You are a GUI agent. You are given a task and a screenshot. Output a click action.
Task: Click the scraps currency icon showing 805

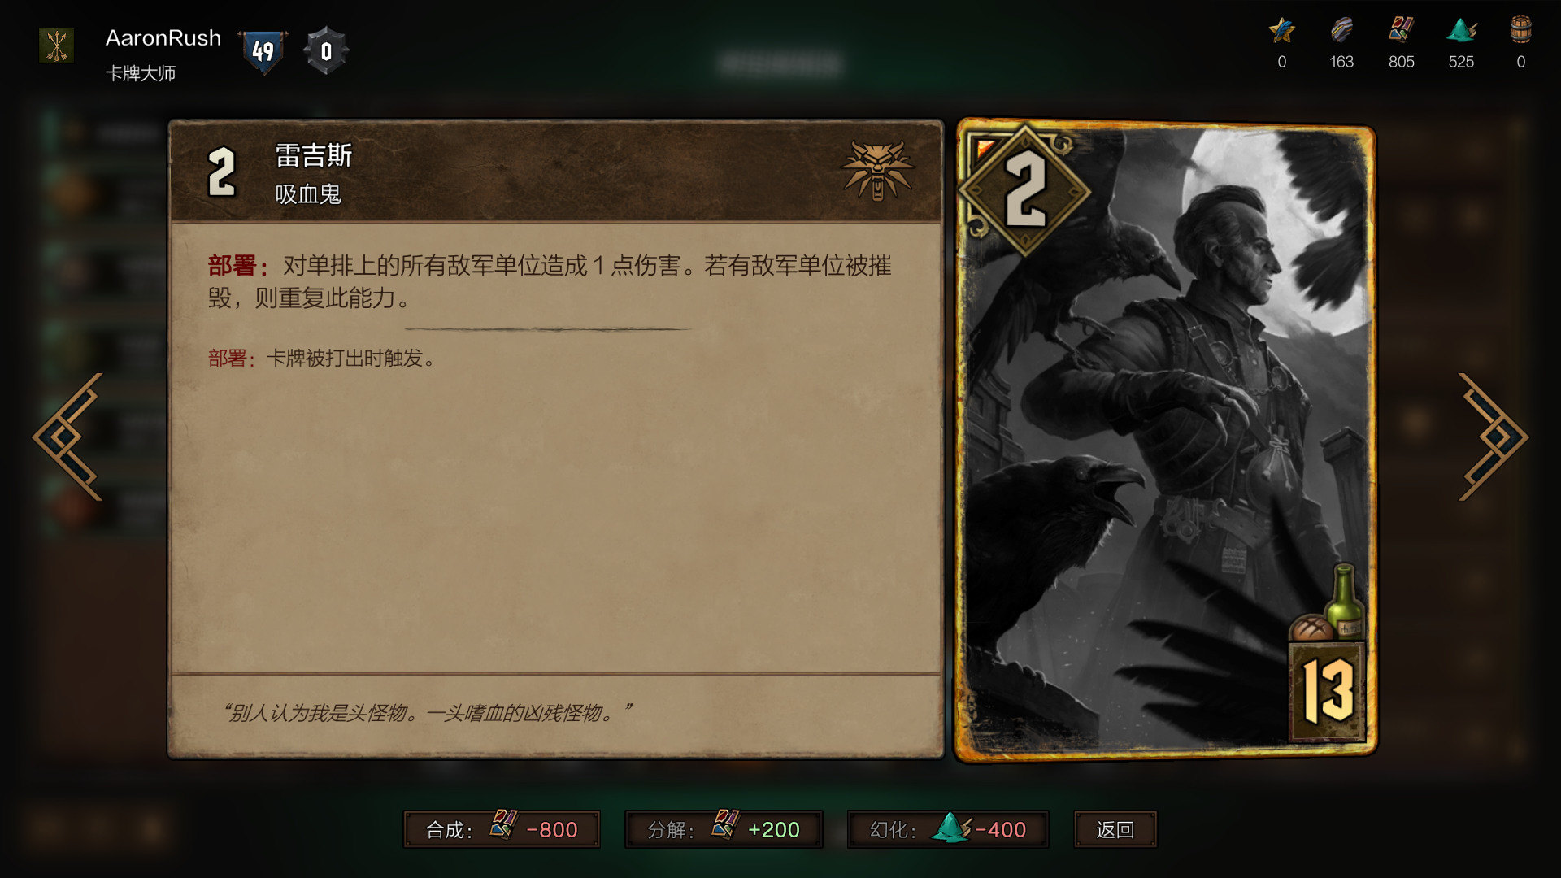1401,31
